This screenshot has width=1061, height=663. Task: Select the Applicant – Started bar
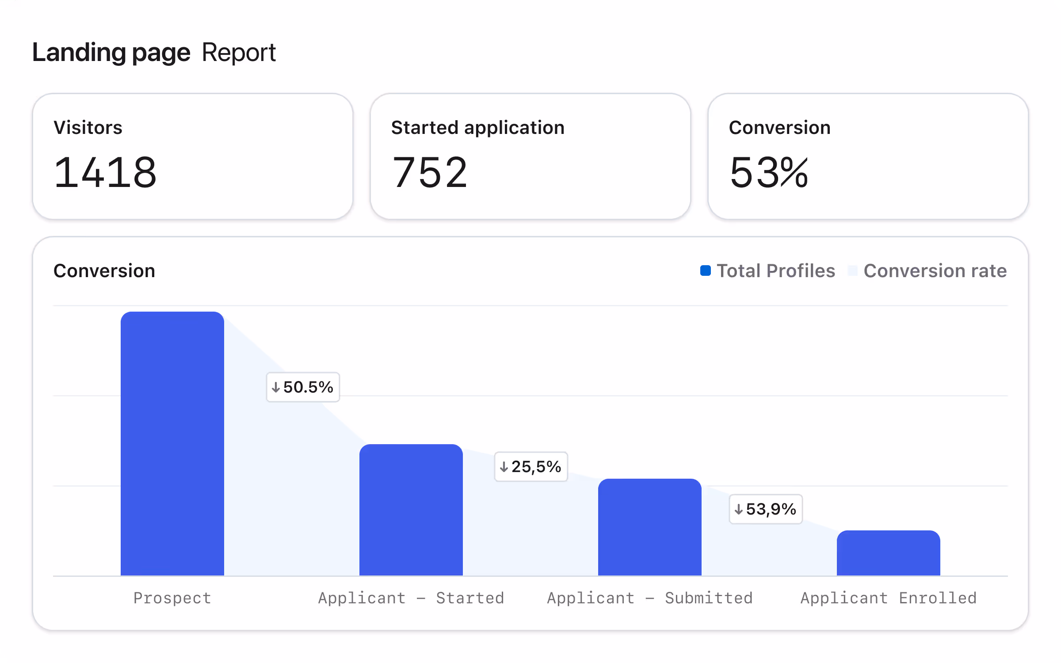pyautogui.click(x=411, y=508)
